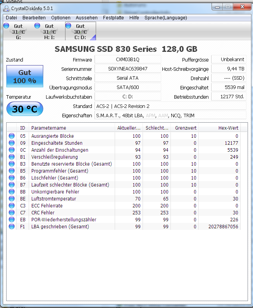This screenshot has height=308, width=253.
Task: Click the serial number field S0XYNEAC639847
Action: click(128, 69)
